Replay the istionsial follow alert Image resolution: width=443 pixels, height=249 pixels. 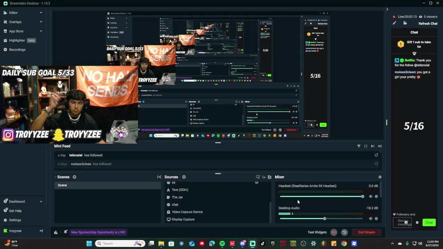[376, 155]
